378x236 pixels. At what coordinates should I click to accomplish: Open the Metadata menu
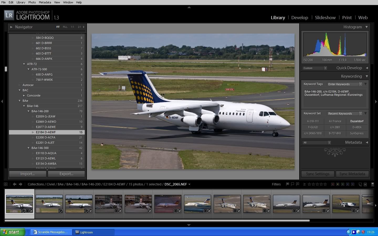[45, 2]
